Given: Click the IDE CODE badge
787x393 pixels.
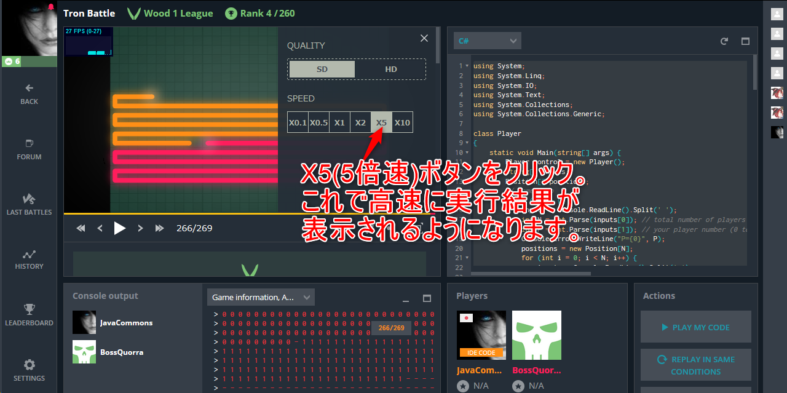Looking at the screenshot, I should pyautogui.click(x=481, y=352).
